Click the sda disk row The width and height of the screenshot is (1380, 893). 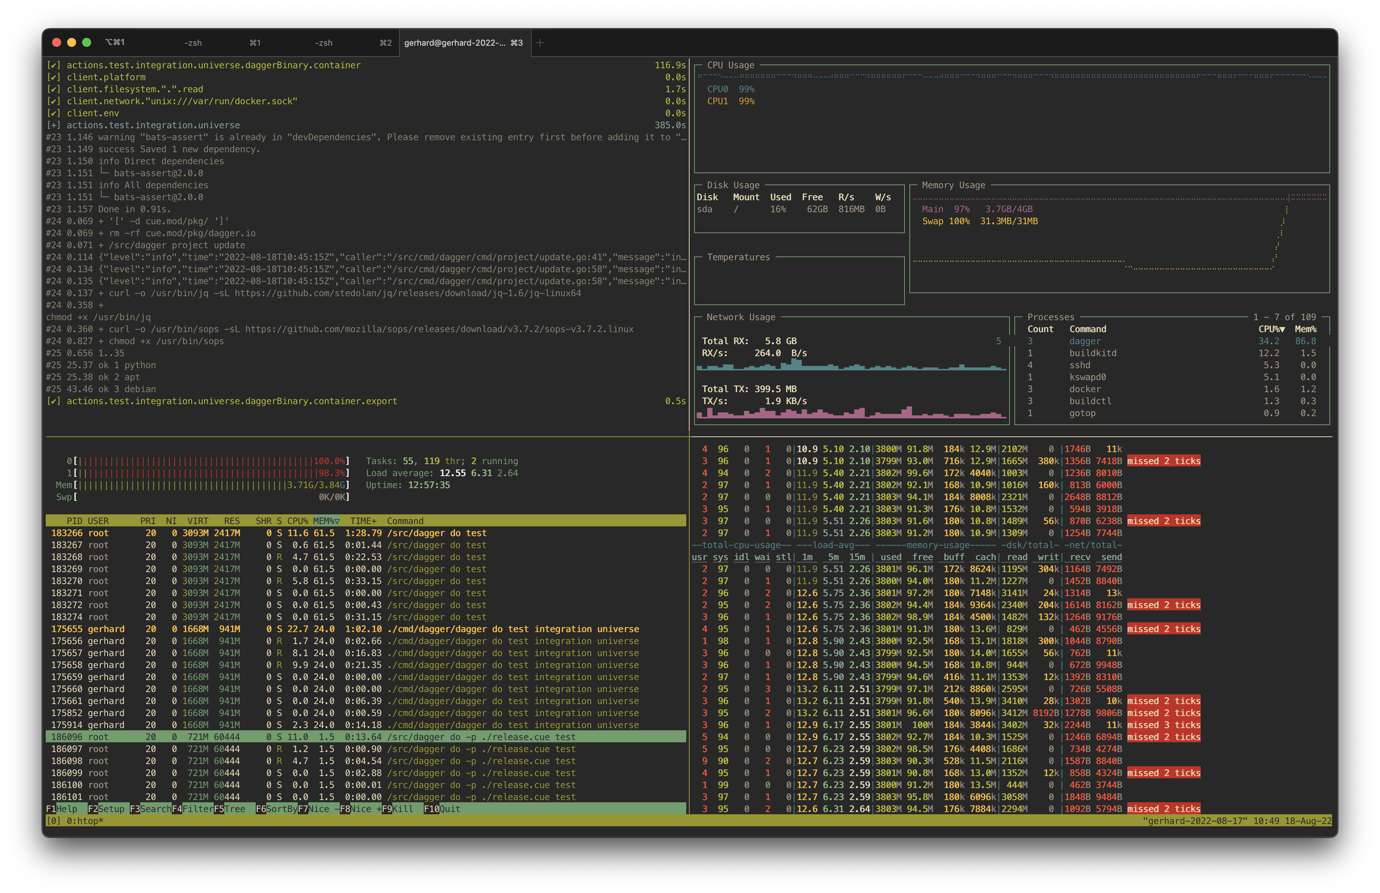click(x=792, y=208)
